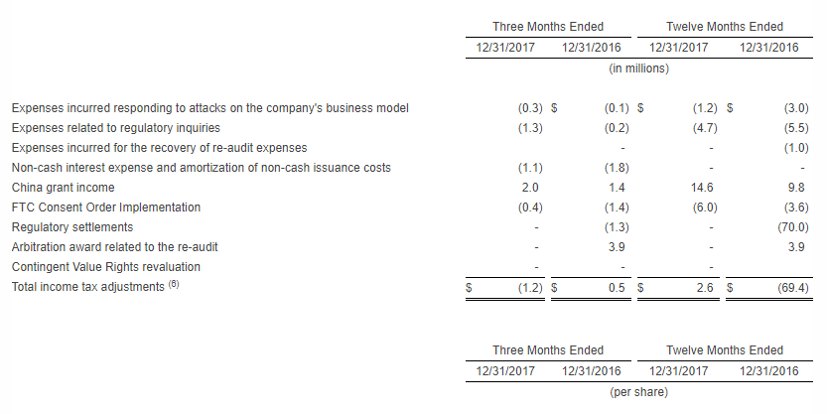
Task: Click the footnote (6) superscript marker
Action: (174, 284)
